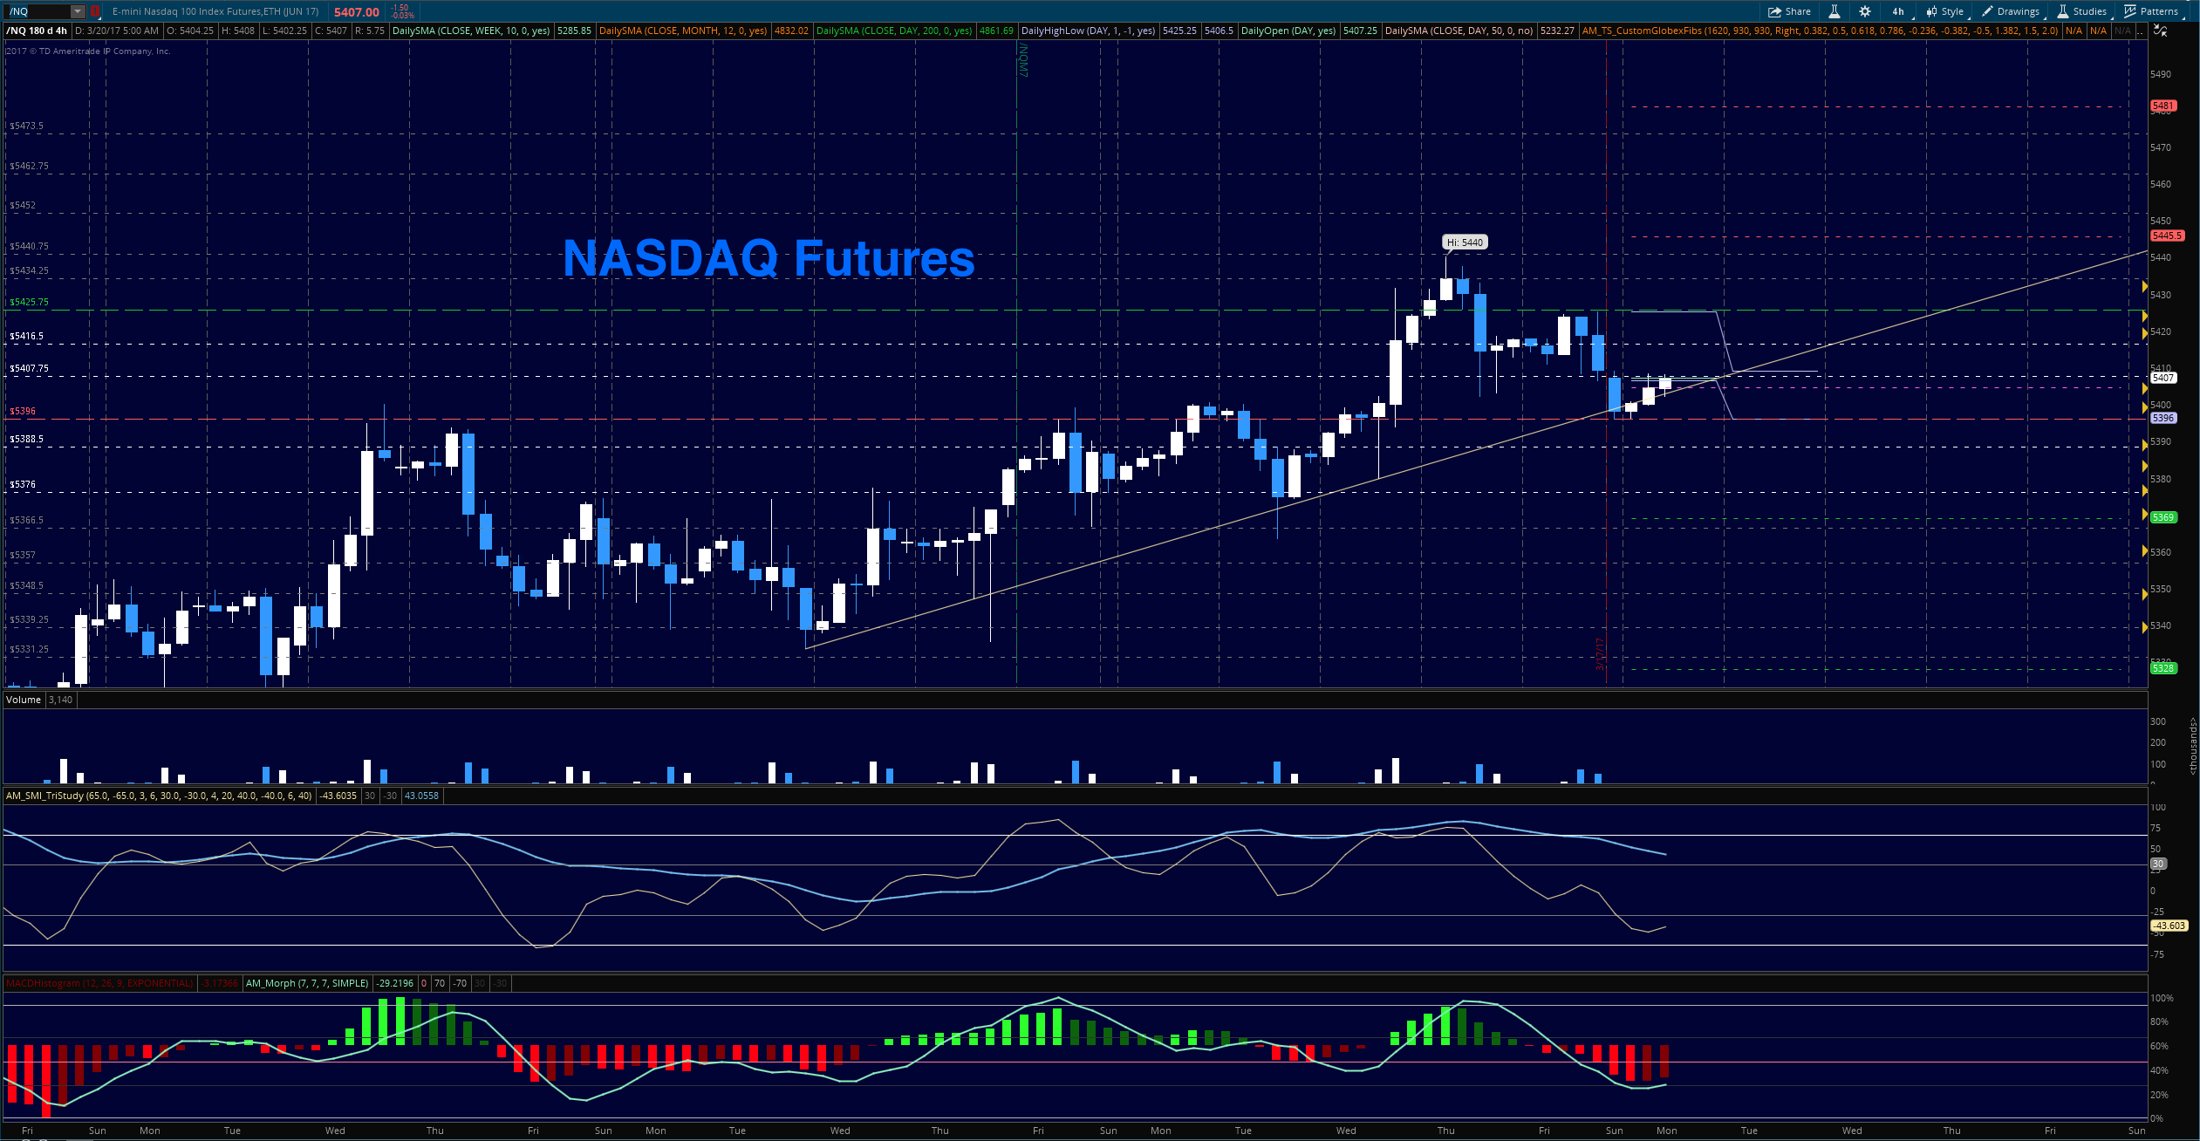This screenshot has width=2200, height=1141.
Task: Click the Hi: 5440 price bubble
Action: [1465, 243]
